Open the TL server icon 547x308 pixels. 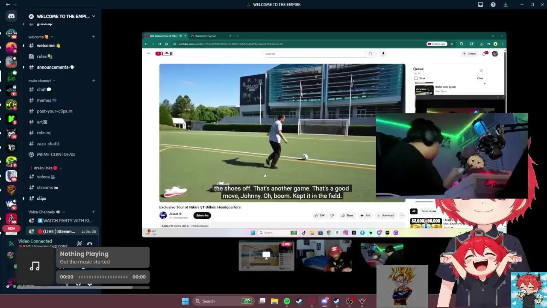(12, 148)
